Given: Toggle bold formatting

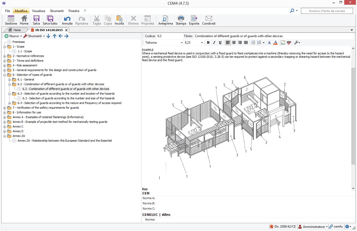Looking at the screenshot, I should [208, 43].
